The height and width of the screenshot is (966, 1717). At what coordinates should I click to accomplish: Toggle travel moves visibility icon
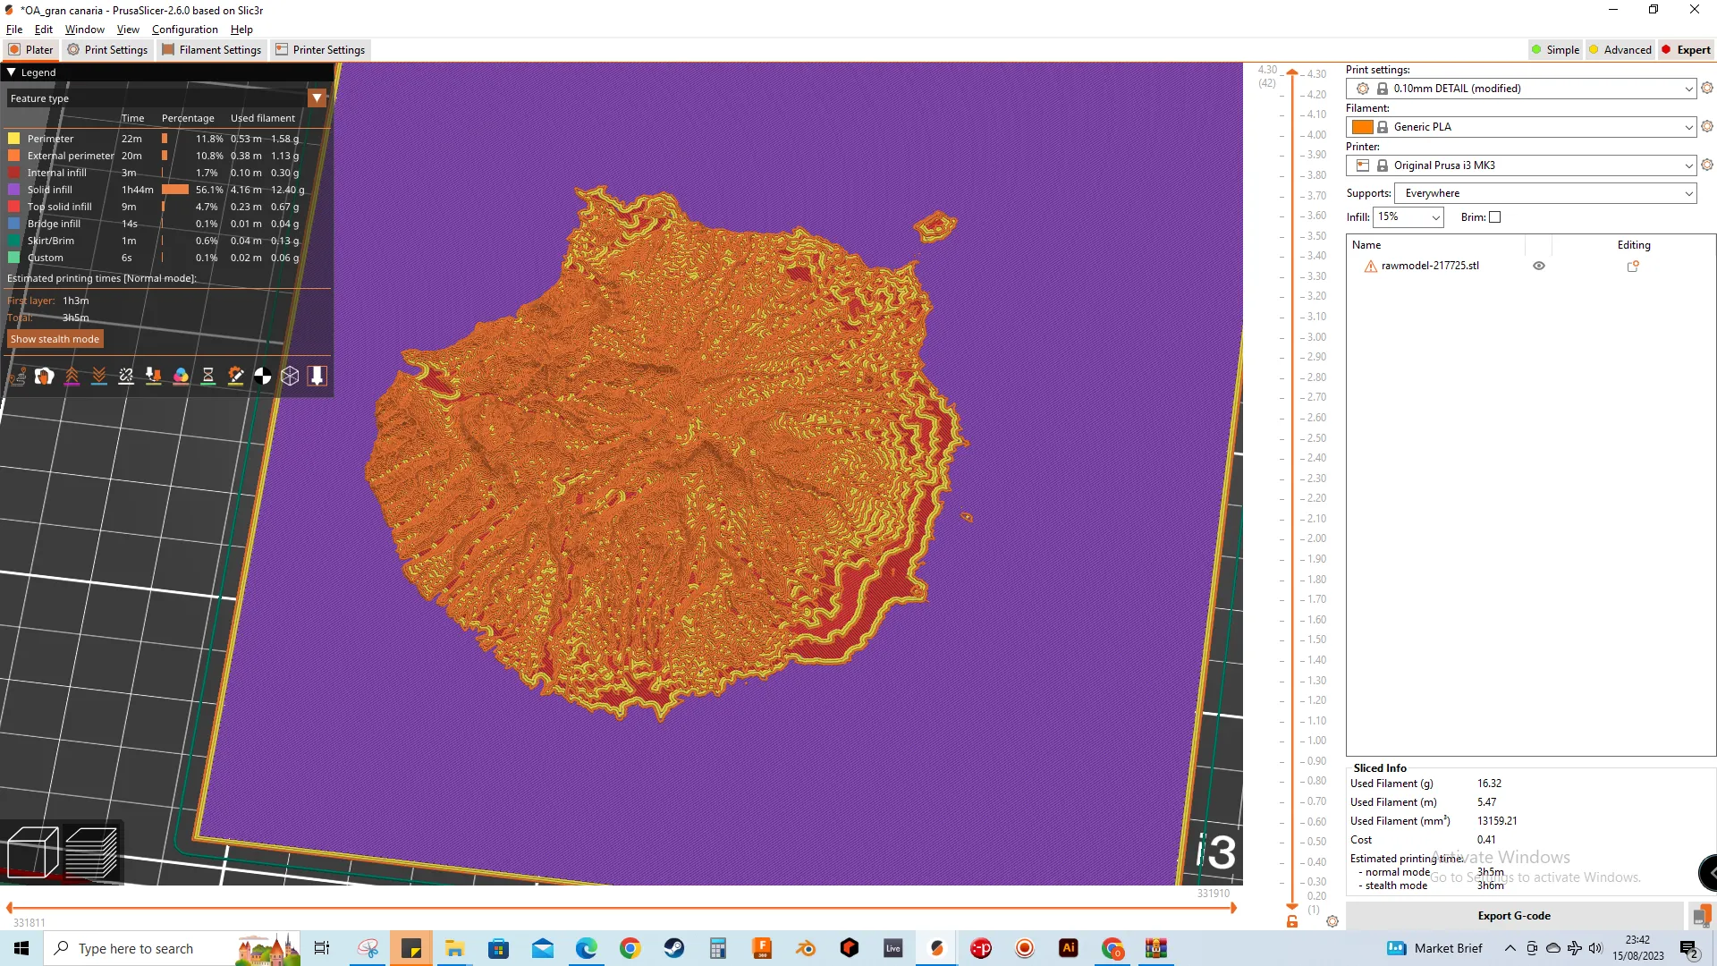17,377
